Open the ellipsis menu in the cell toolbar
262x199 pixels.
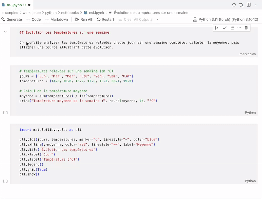pos(239,28)
